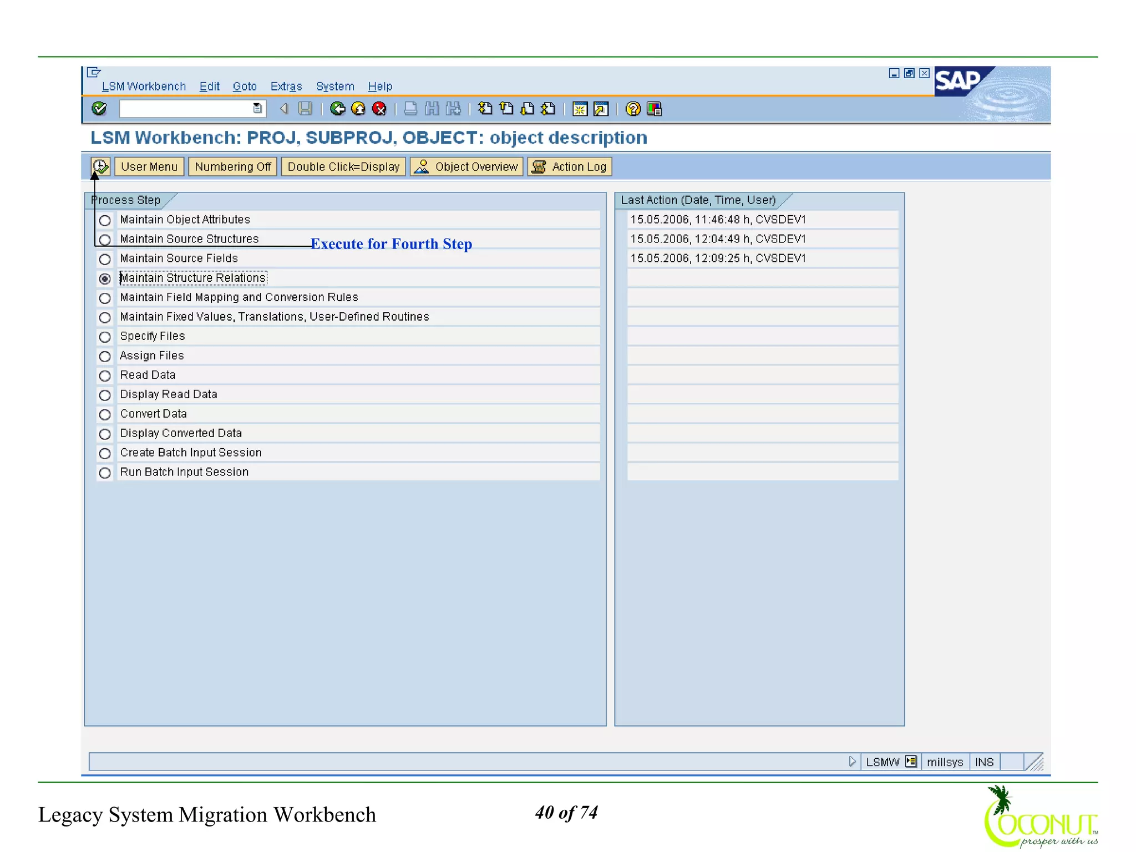The image size is (1136, 852).
Task: Click millsys server name in status bar
Action: click(x=945, y=762)
